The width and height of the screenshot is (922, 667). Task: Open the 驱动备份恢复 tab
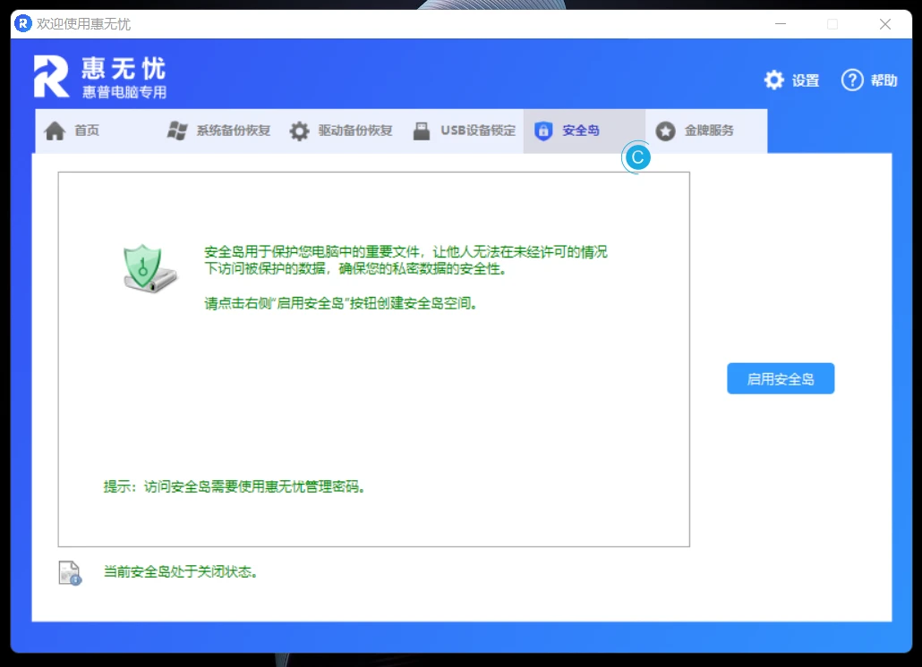pyautogui.click(x=341, y=131)
